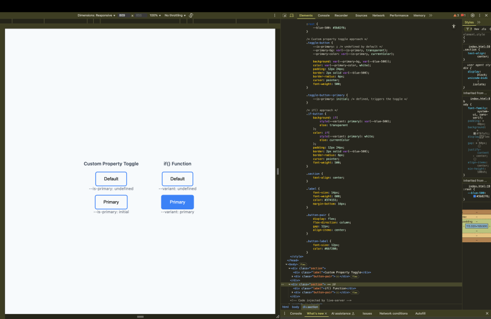
Task: Open the 100% zoom dropdown
Action: click(154, 15)
